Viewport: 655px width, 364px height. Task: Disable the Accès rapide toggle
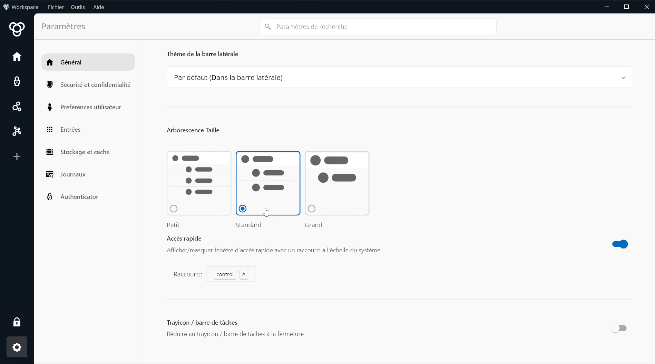[620, 244]
